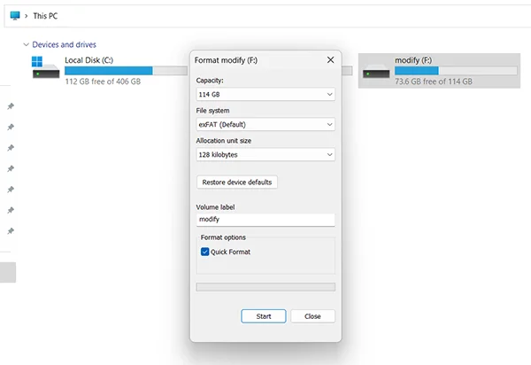This screenshot has height=365, width=531.
Task: Click into the Volume label text field
Action: coord(265,220)
